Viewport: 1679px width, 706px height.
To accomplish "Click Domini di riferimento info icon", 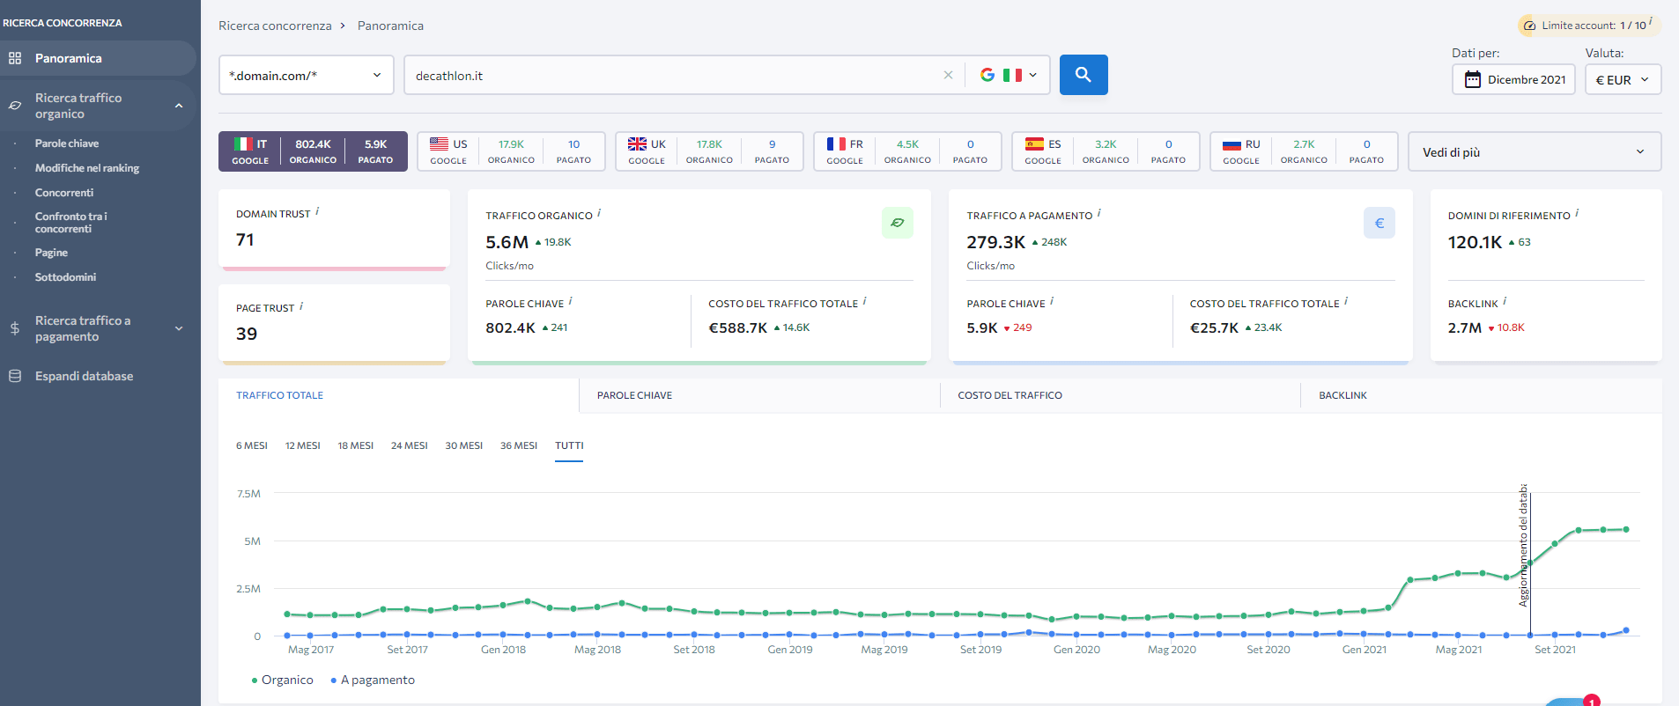I will pyautogui.click(x=1577, y=213).
